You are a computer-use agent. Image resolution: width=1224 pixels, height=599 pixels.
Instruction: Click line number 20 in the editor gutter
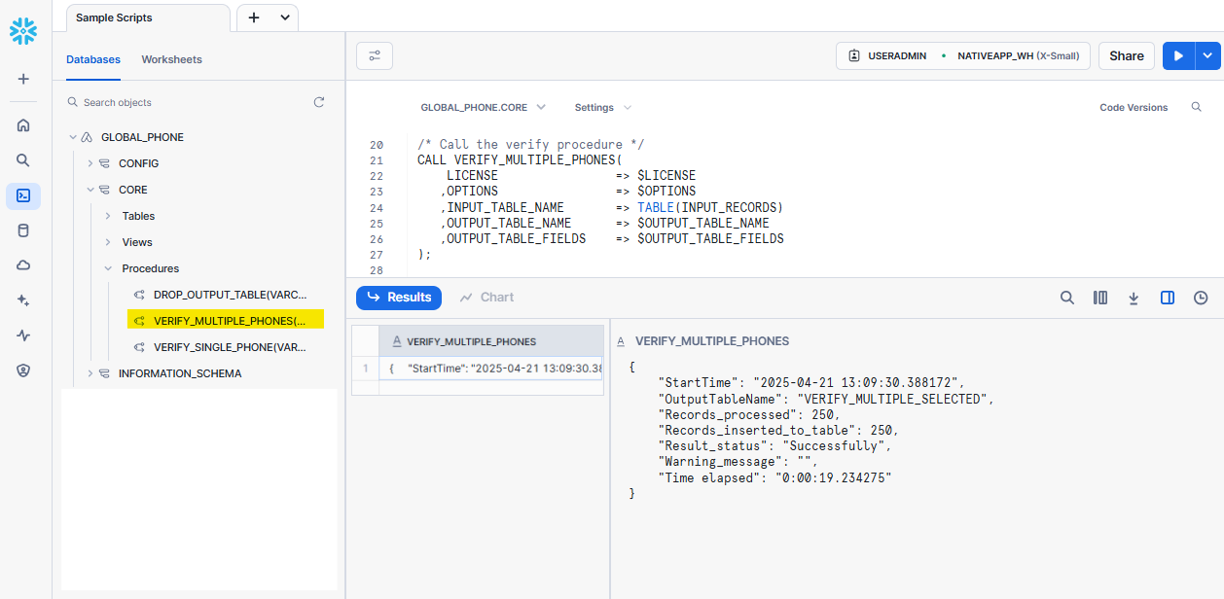tap(377, 144)
